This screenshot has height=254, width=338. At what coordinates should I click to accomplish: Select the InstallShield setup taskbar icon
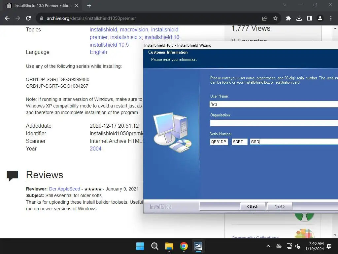click(198, 246)
